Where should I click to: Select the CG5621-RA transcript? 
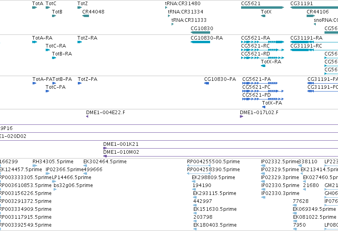[263, 42]
